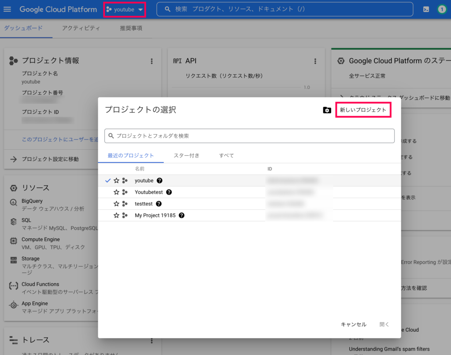Select the My Project 19185 name
451x355 pixels.
point(155,216)
